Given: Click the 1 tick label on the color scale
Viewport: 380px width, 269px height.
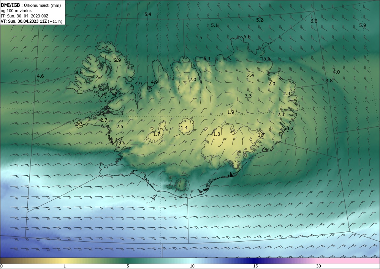Looking at the screenshot, I should [65, 266].
